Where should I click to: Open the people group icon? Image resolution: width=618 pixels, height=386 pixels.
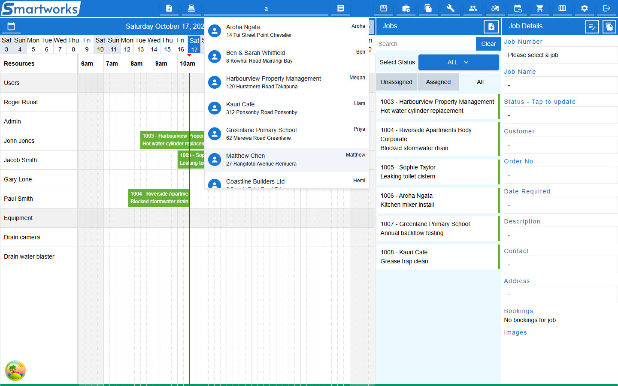(x=473, y=8)
